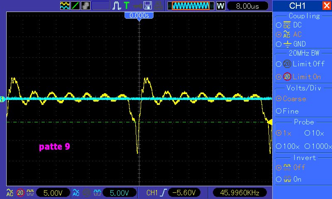Click the green T trigger status icon

127,6
